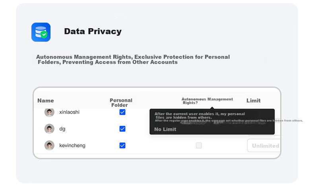Image resolution: width=314 pixels, height=189 pixels.
Task: Toggle Personal Folder checkbox for dg
Action: [x=122, y=129]
